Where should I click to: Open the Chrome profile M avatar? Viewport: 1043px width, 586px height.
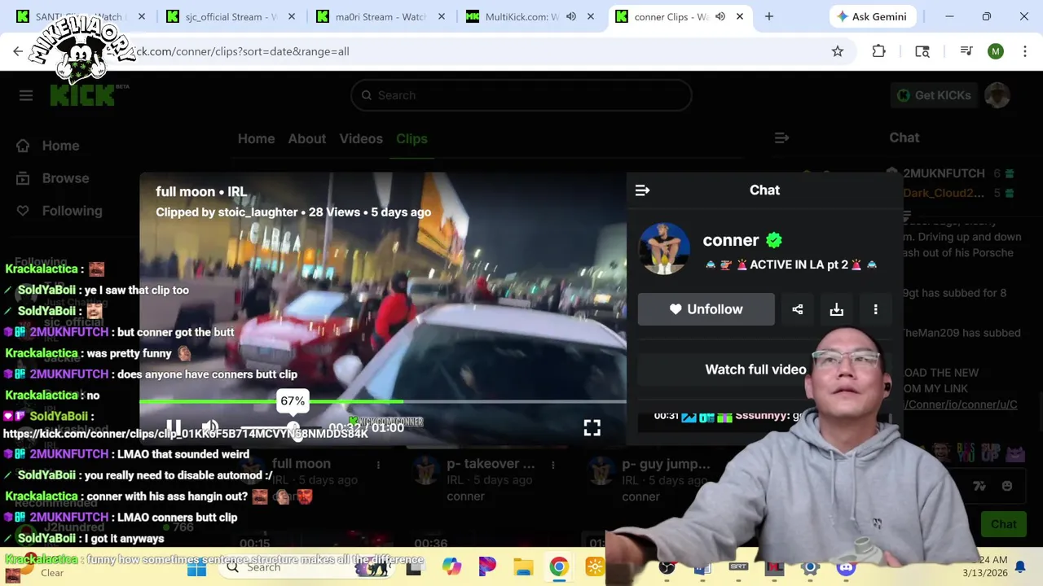[x=996, y=51]
